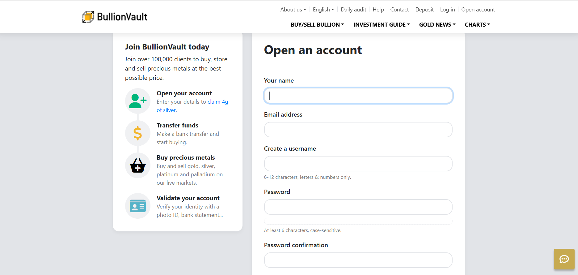Click the 6-12 characters username hint
The image size is (578, 275).
(x=307, y=177)
